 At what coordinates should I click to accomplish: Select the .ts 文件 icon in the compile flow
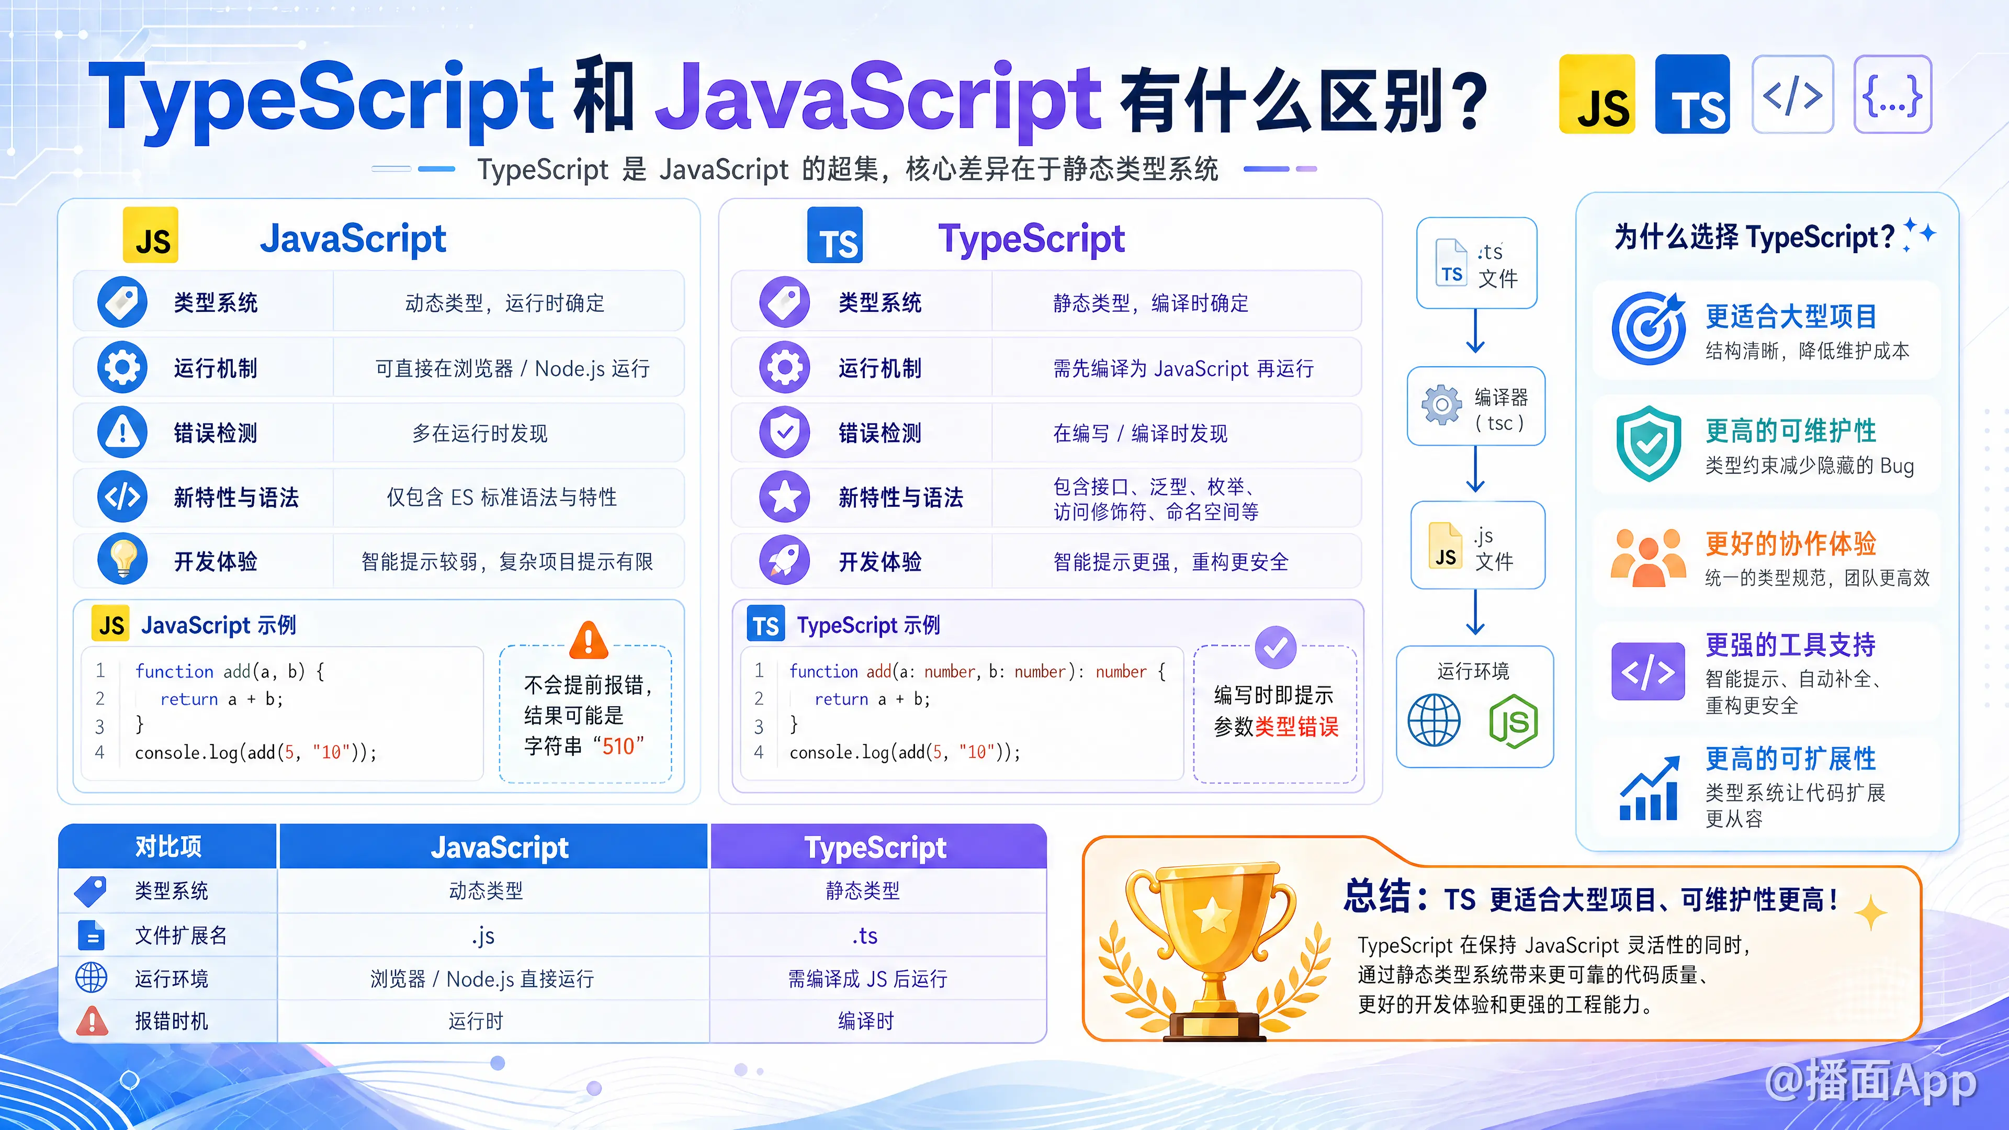pos(1451,263)
